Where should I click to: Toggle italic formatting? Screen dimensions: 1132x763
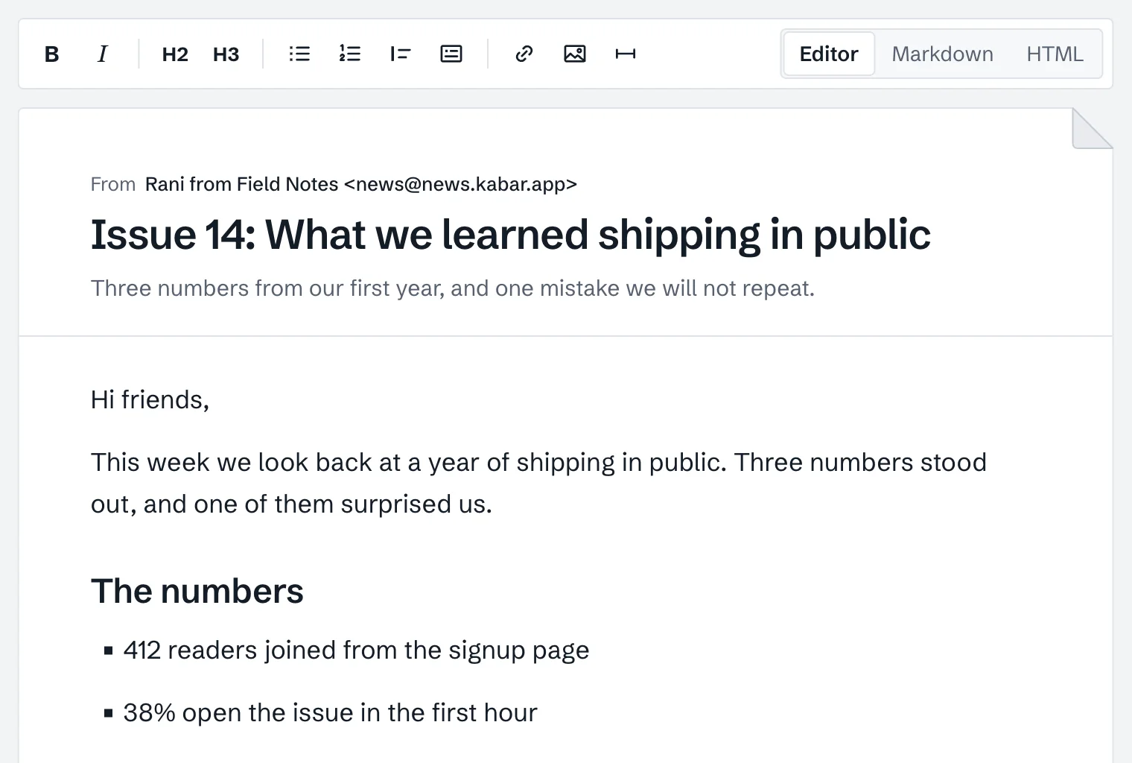103,54
